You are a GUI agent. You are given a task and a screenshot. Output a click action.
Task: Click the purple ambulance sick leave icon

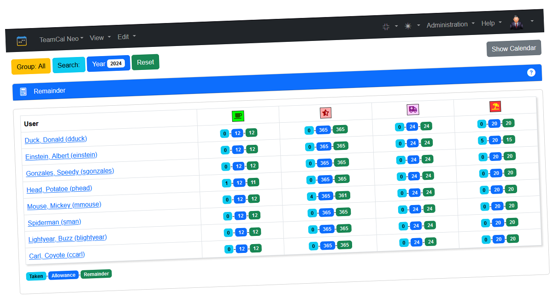(x=412, y=109)
